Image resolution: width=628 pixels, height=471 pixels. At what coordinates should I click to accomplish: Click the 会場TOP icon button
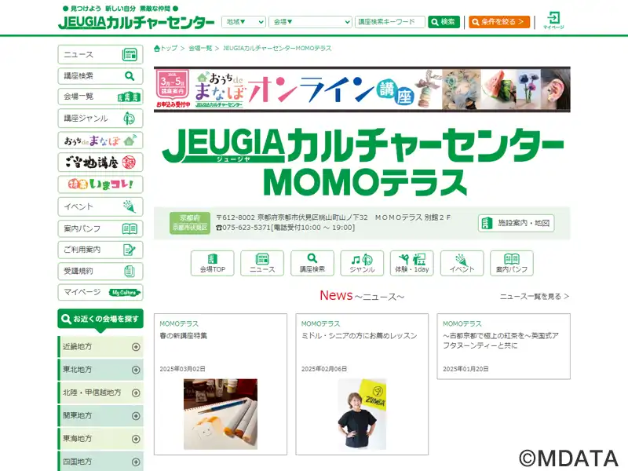(x=212, y=263)
